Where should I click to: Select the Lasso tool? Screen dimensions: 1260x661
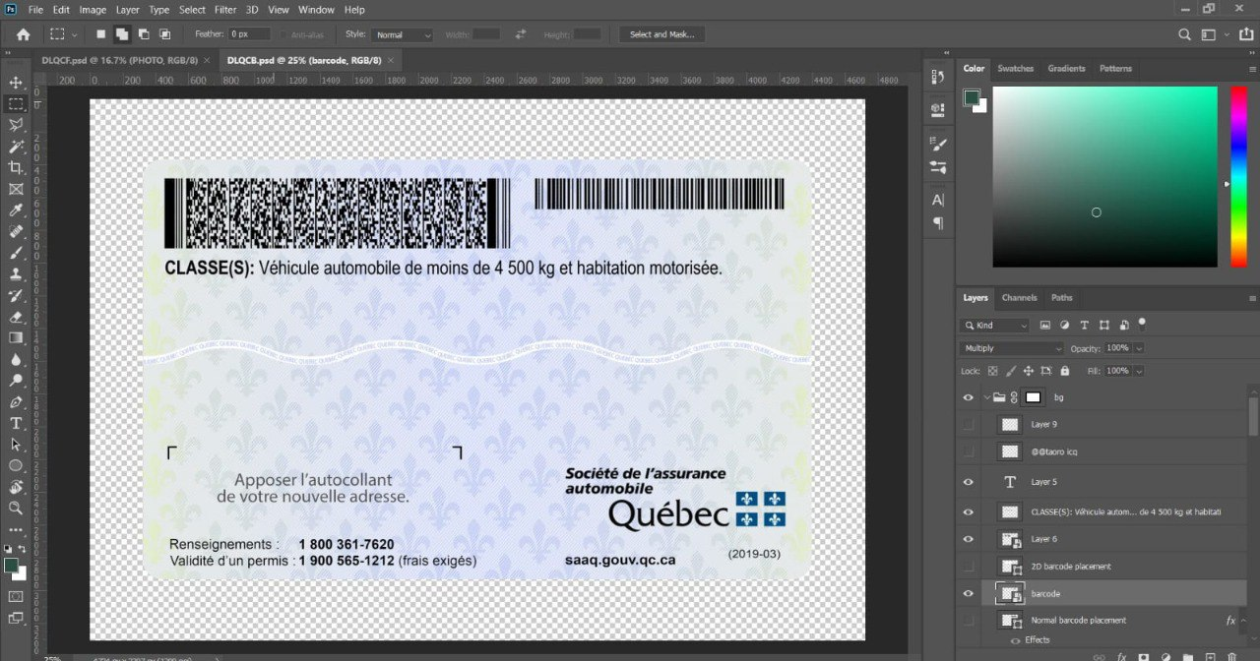(16, 125)
